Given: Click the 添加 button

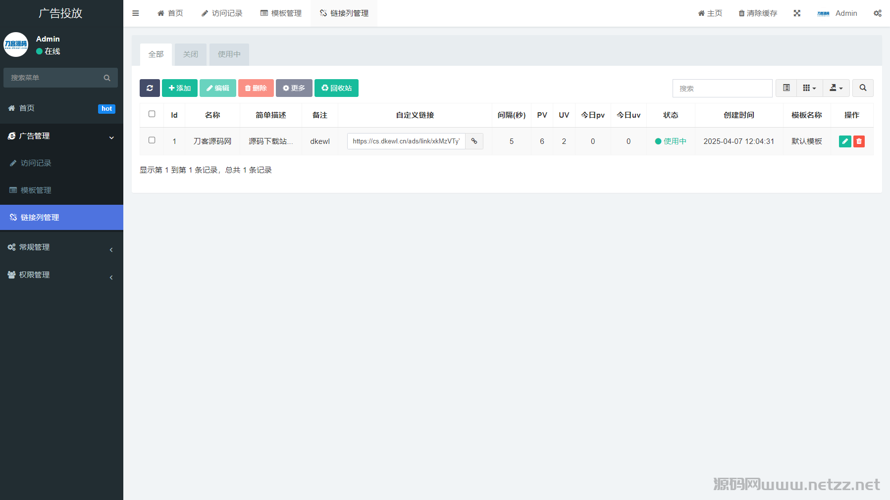Looking at the screenshot, I should [x=180, y=88].
